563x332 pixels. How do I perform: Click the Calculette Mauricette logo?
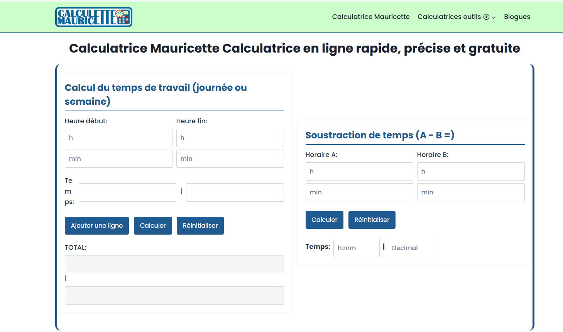pos(94,17)
